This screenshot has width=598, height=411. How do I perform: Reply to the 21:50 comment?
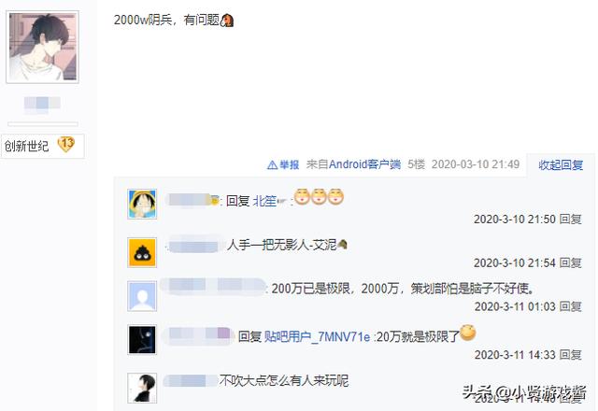[x=570, y=220]
